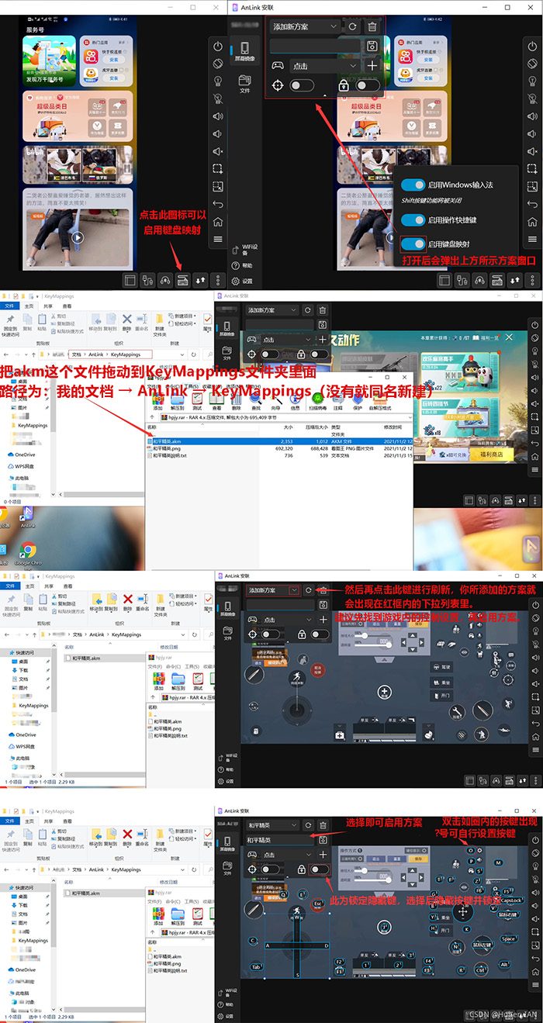543x1023 pixels.
Task: Open the red-outlined 添加新方案 dropdown
Action: coord(273,590)
